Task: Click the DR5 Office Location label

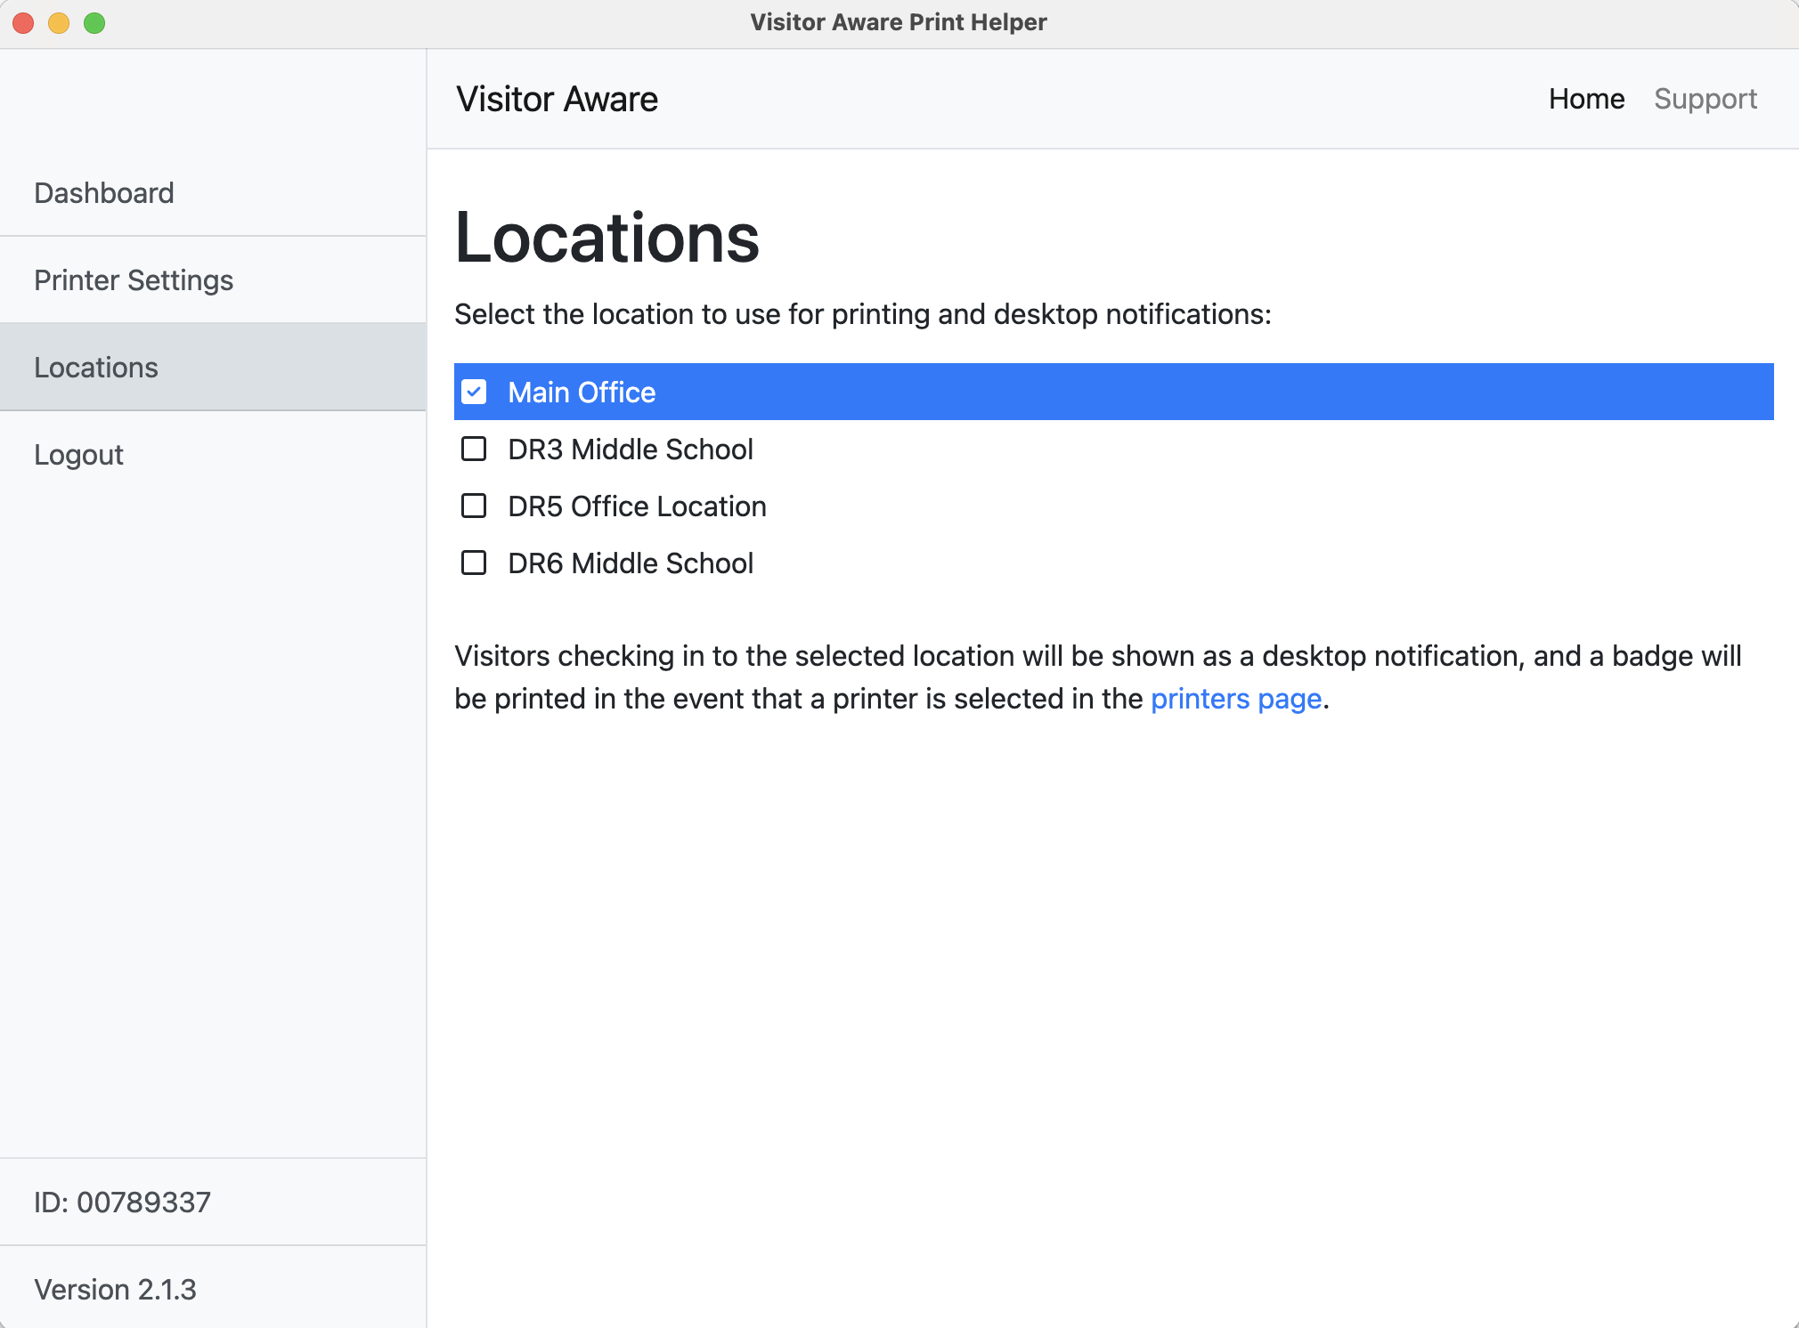Action: pos(637,506)
